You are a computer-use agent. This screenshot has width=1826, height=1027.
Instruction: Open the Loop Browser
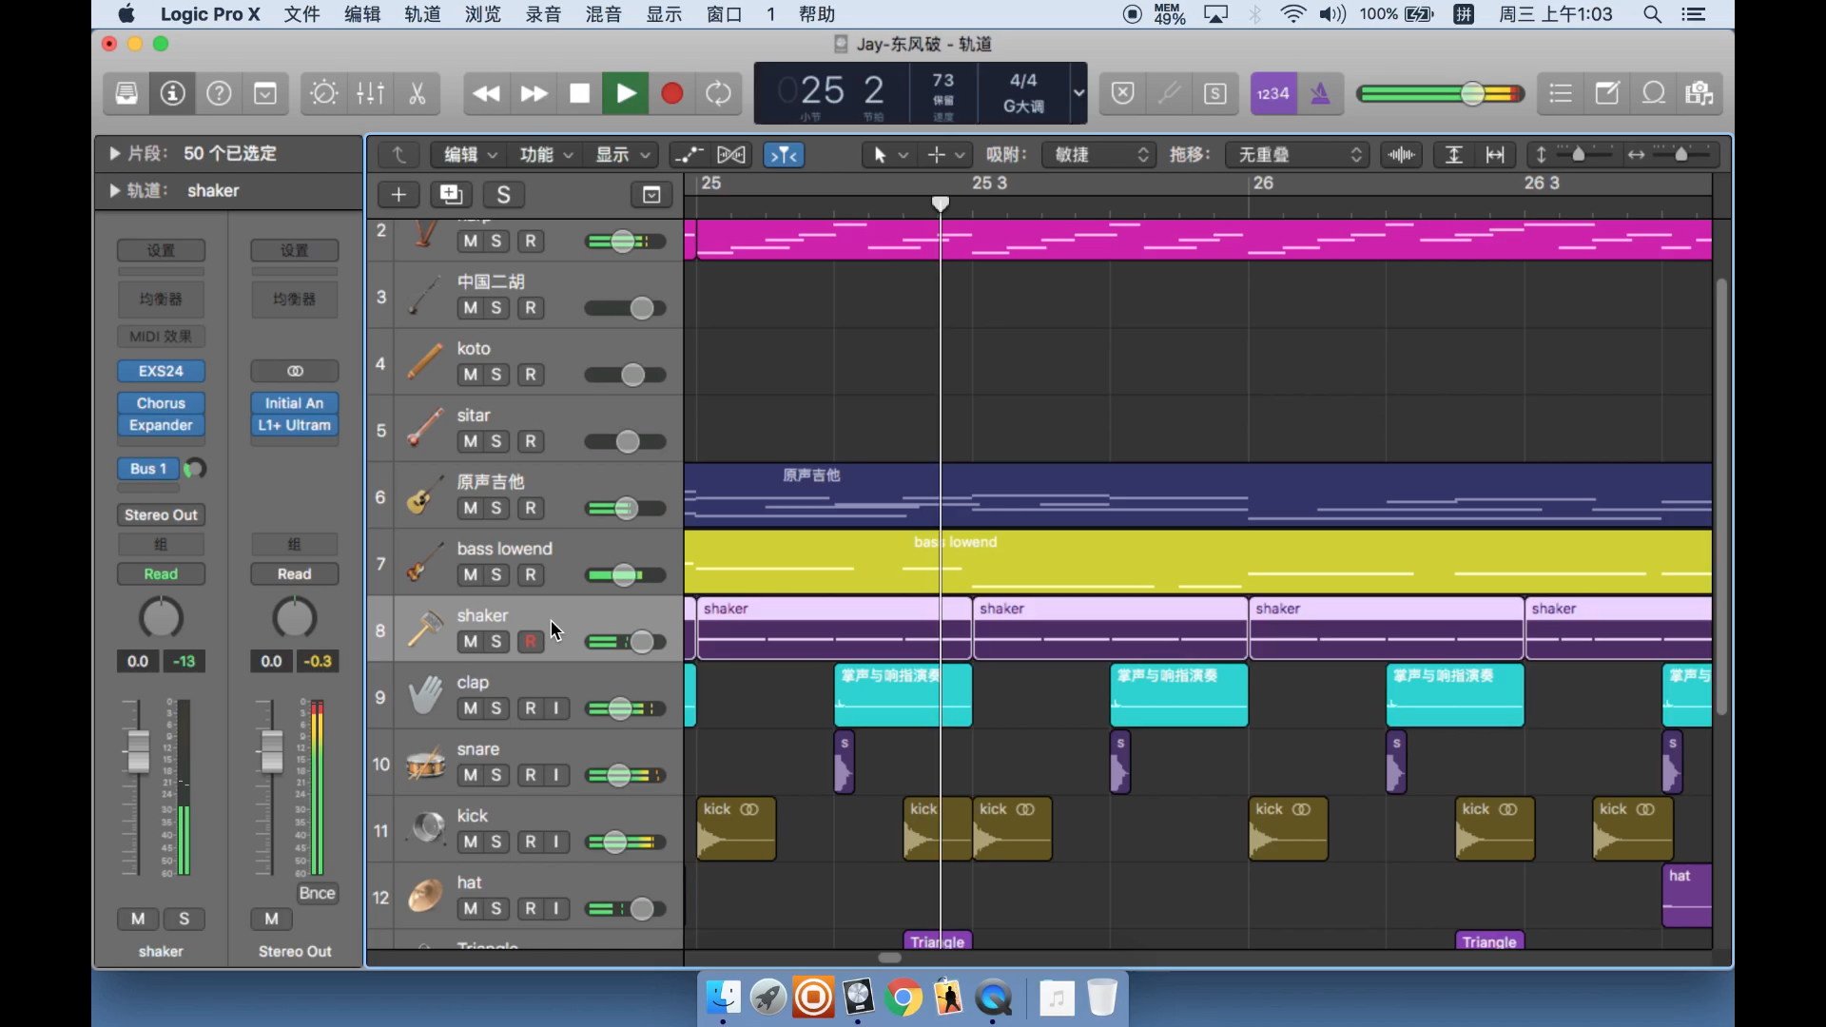[x=1654, y=93]
